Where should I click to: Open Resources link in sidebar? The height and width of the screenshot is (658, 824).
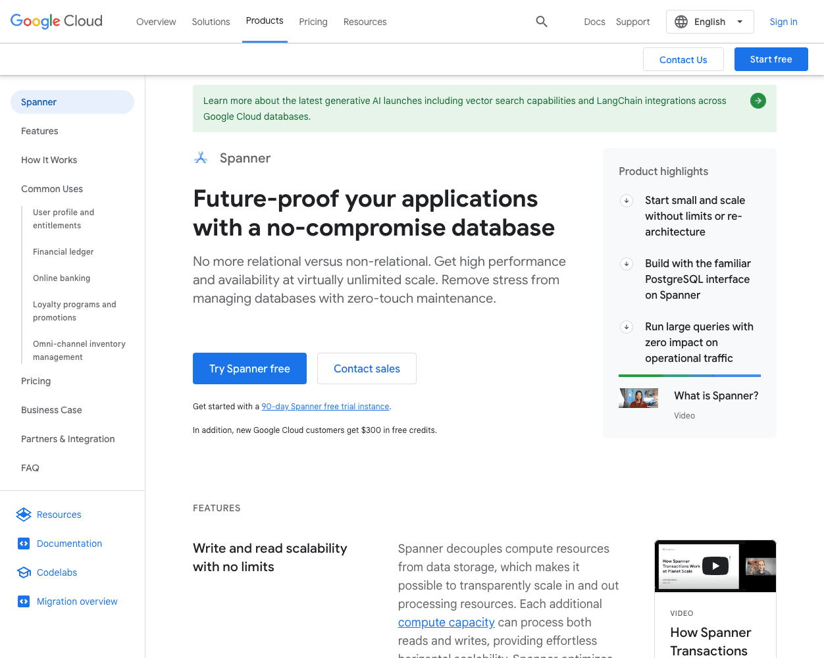[x=59, y=515]
